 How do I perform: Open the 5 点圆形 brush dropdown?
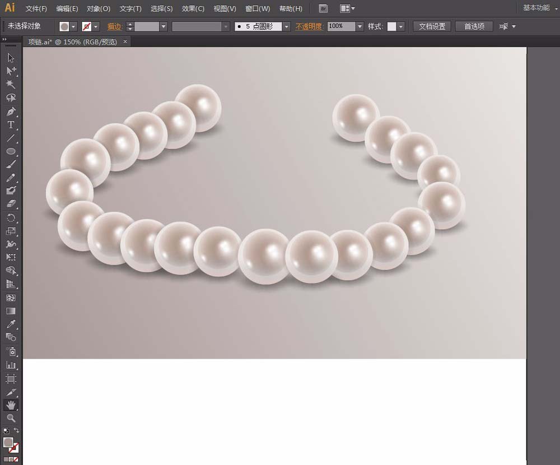[x=286, y=26]
